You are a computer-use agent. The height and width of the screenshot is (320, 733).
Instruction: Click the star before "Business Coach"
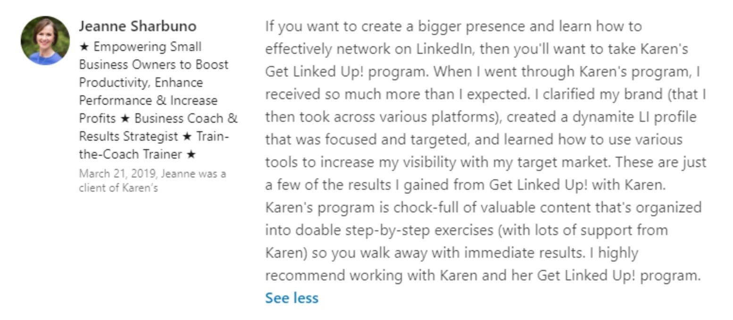[x=125, y=118]
